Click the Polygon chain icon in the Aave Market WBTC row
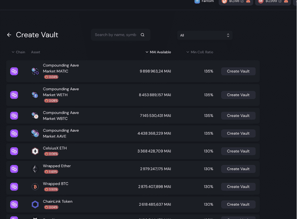297x219 pixels. coord(14,116)
